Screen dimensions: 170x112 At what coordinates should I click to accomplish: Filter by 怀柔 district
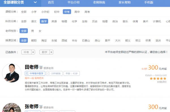coord(148,40)
